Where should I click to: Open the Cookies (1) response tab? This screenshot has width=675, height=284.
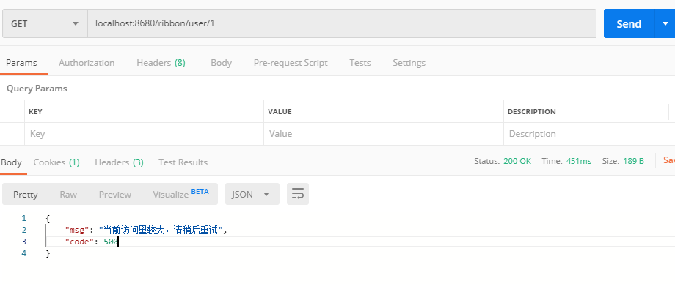pos(56,162)
